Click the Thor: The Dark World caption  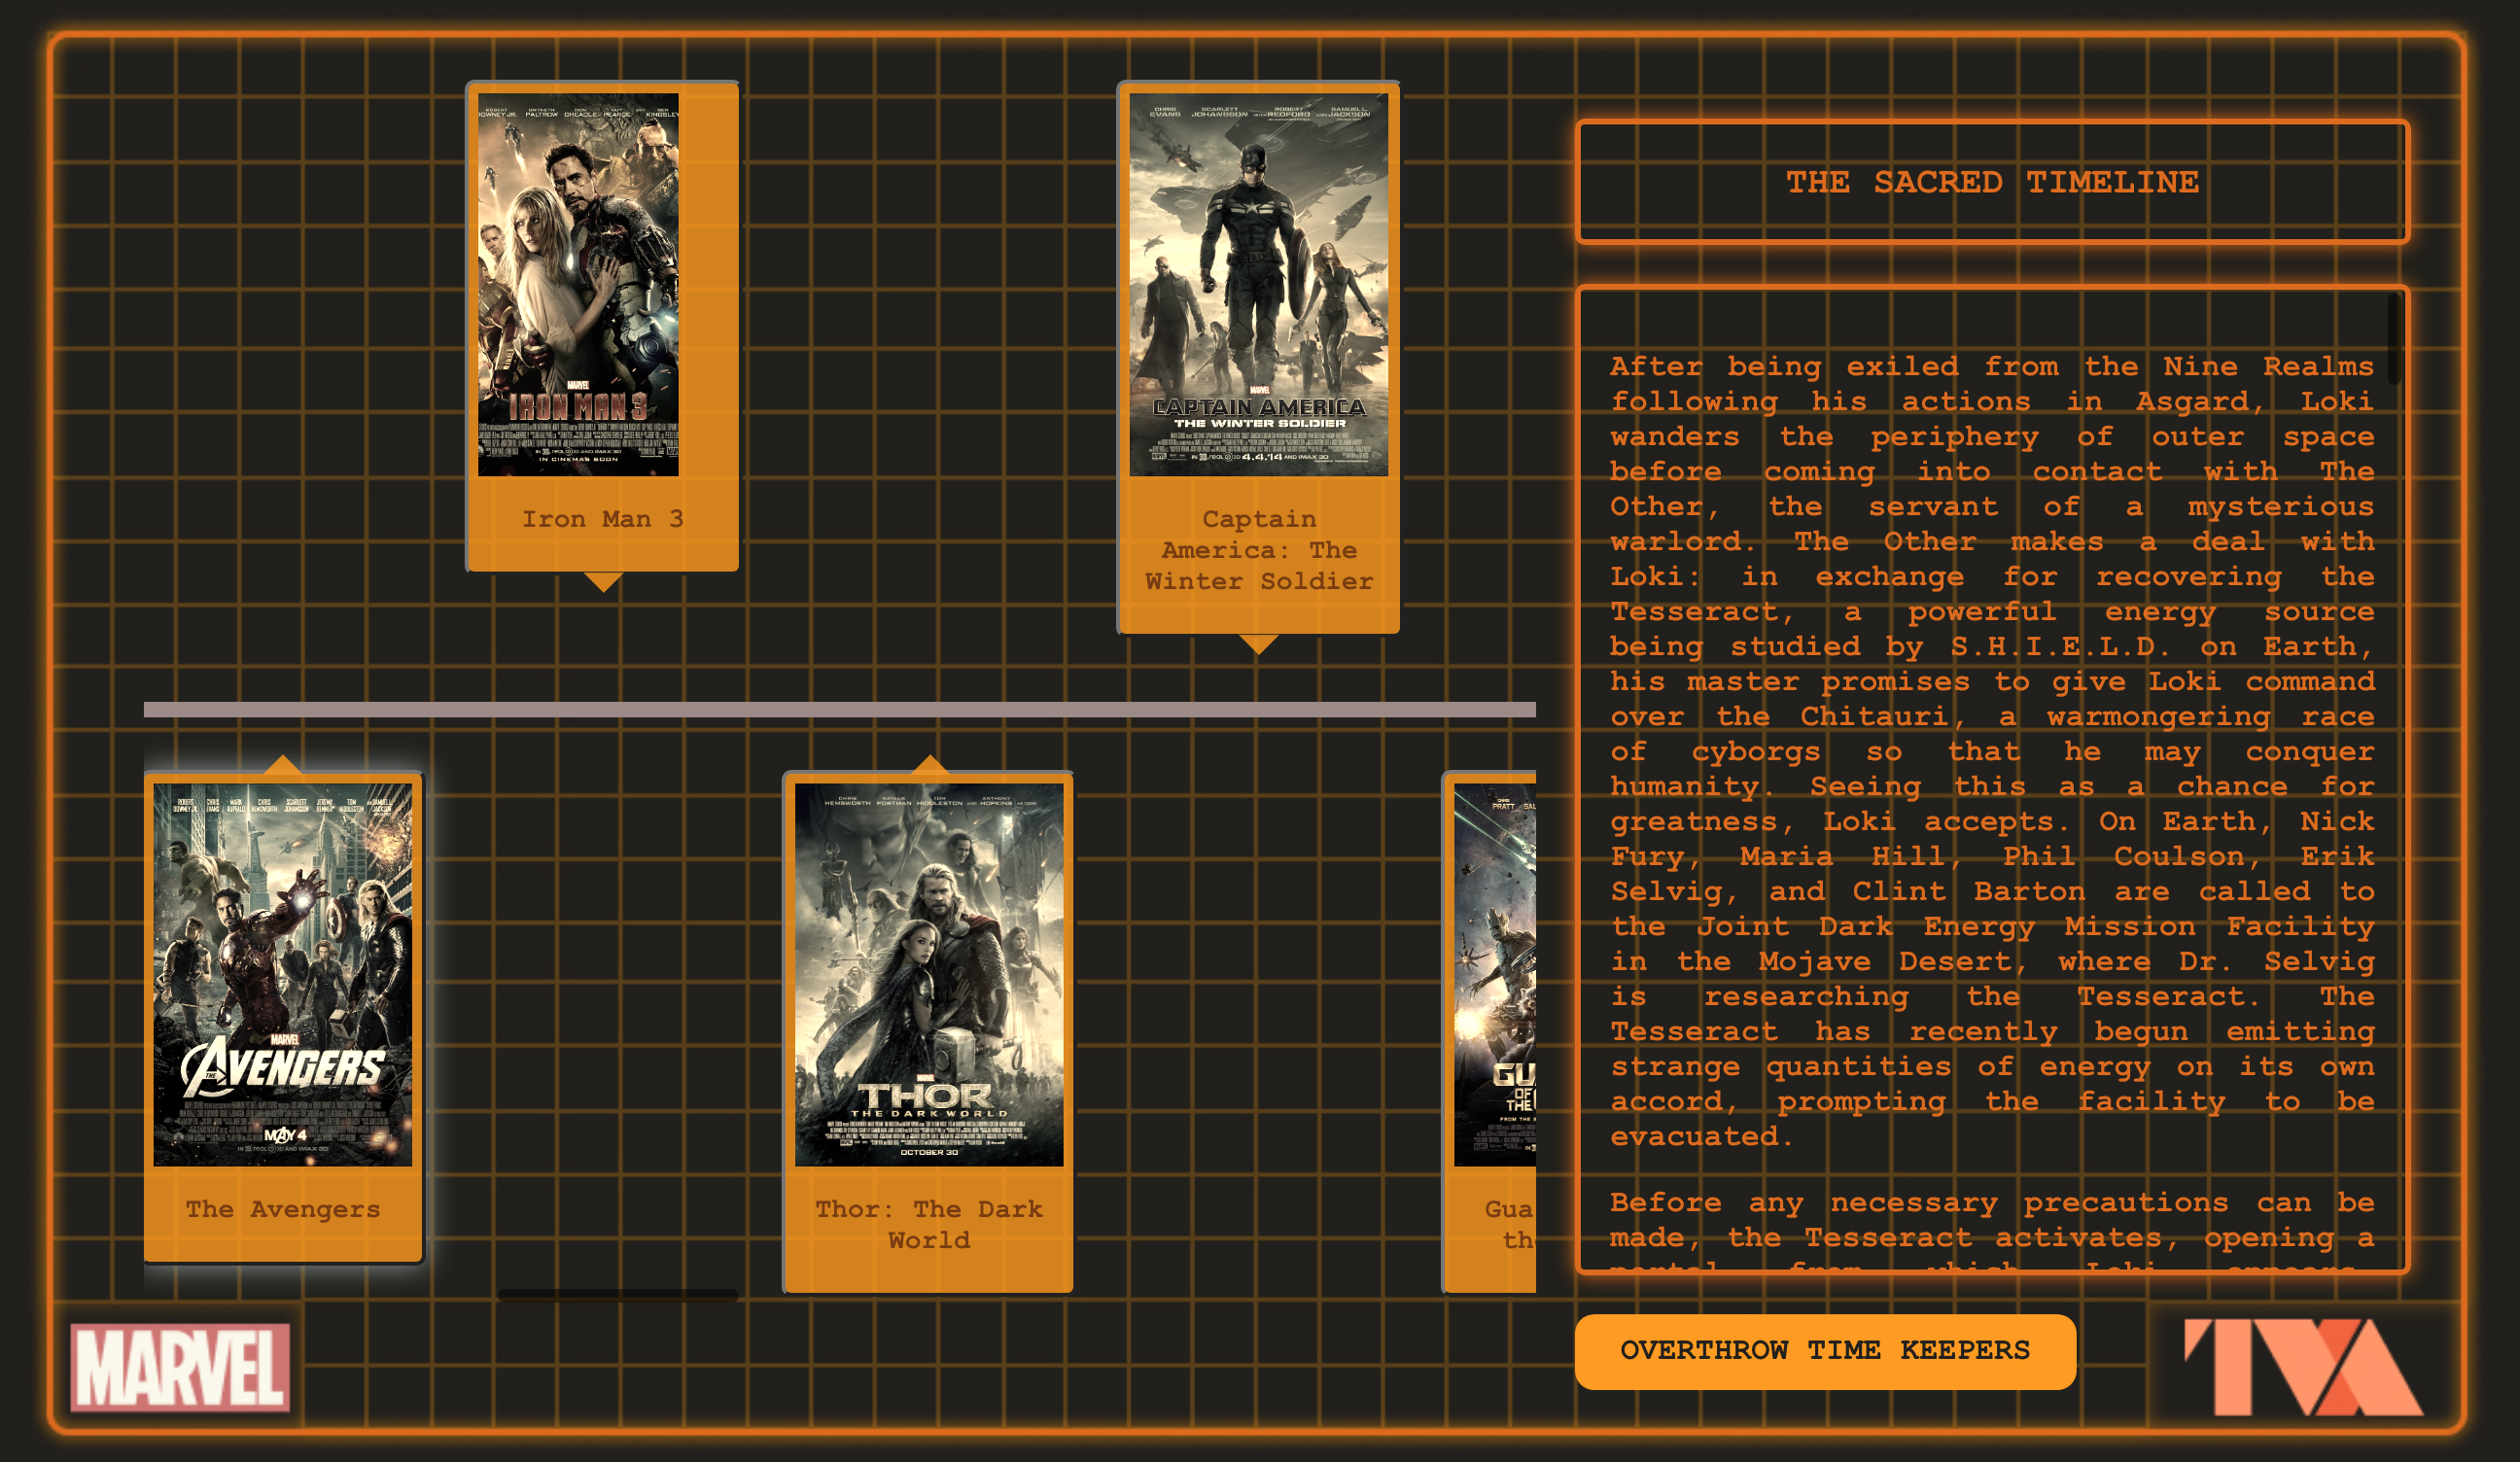click(x=929, y=1224)
